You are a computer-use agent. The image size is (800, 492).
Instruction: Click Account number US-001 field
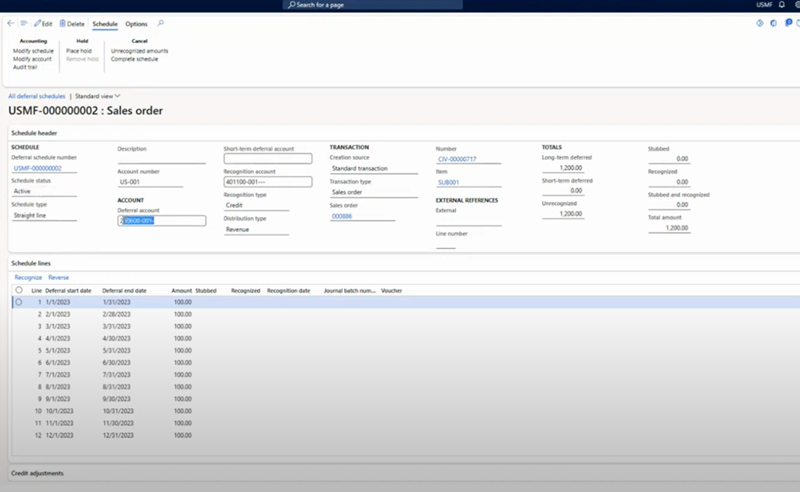(x=150, y=182)
